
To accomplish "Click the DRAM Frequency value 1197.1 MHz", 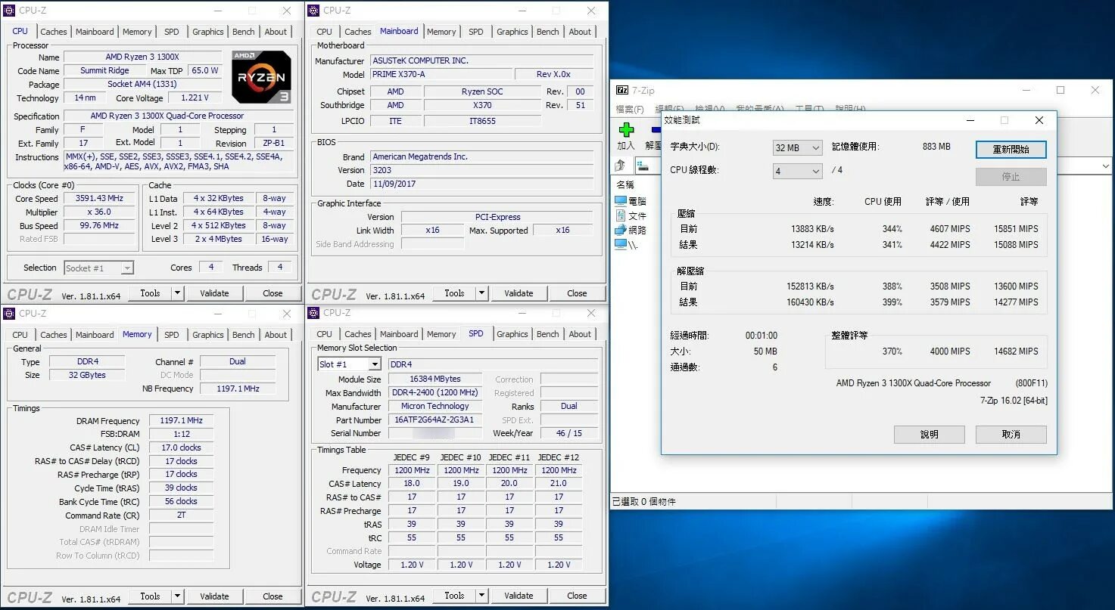I will pos(182,421).
